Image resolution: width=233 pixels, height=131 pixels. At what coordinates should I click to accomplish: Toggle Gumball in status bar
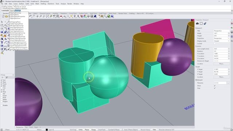pyautogui.click(x=114, y=130)
